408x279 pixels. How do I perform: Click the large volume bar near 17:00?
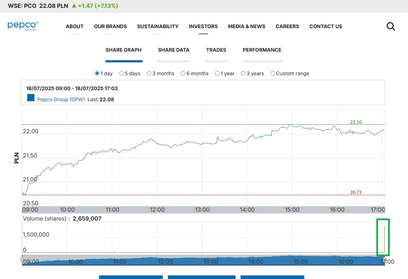pos(384,239)
